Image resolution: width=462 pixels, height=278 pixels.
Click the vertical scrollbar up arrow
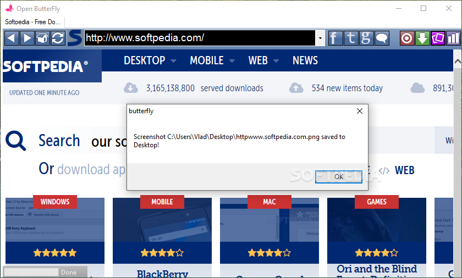click(458, 62)
